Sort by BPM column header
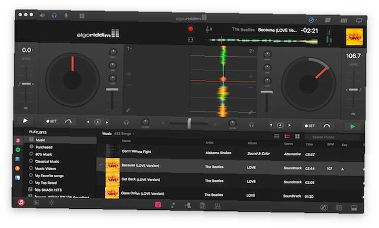Image resolution: width=379 pixels, height=228 pixels. (330, 144)
